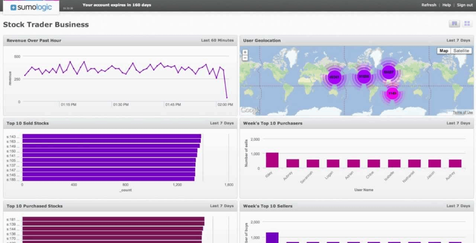Zoom out on the geolocation map

pyautogui.click(x=245, y=58)
